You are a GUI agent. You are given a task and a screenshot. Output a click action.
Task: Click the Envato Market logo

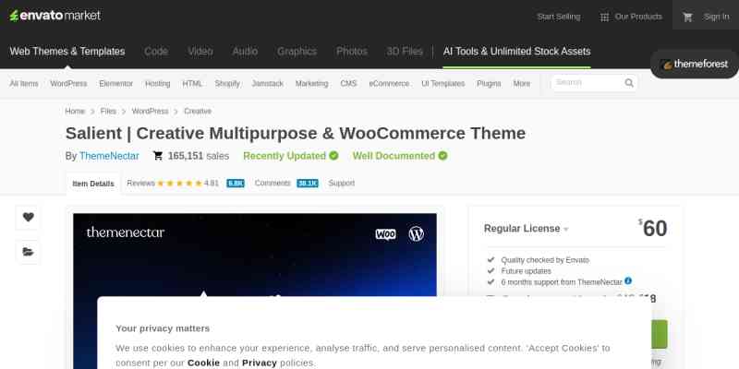(x=55, y=16)
